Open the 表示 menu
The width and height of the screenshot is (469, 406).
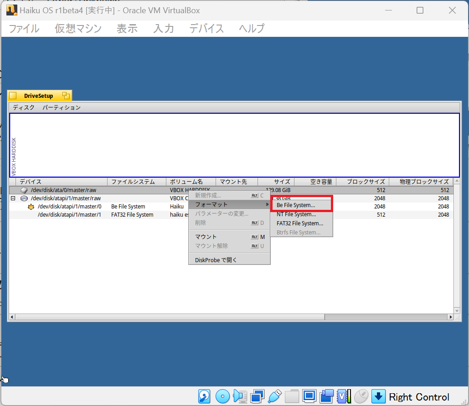click(x=127, y=28)
